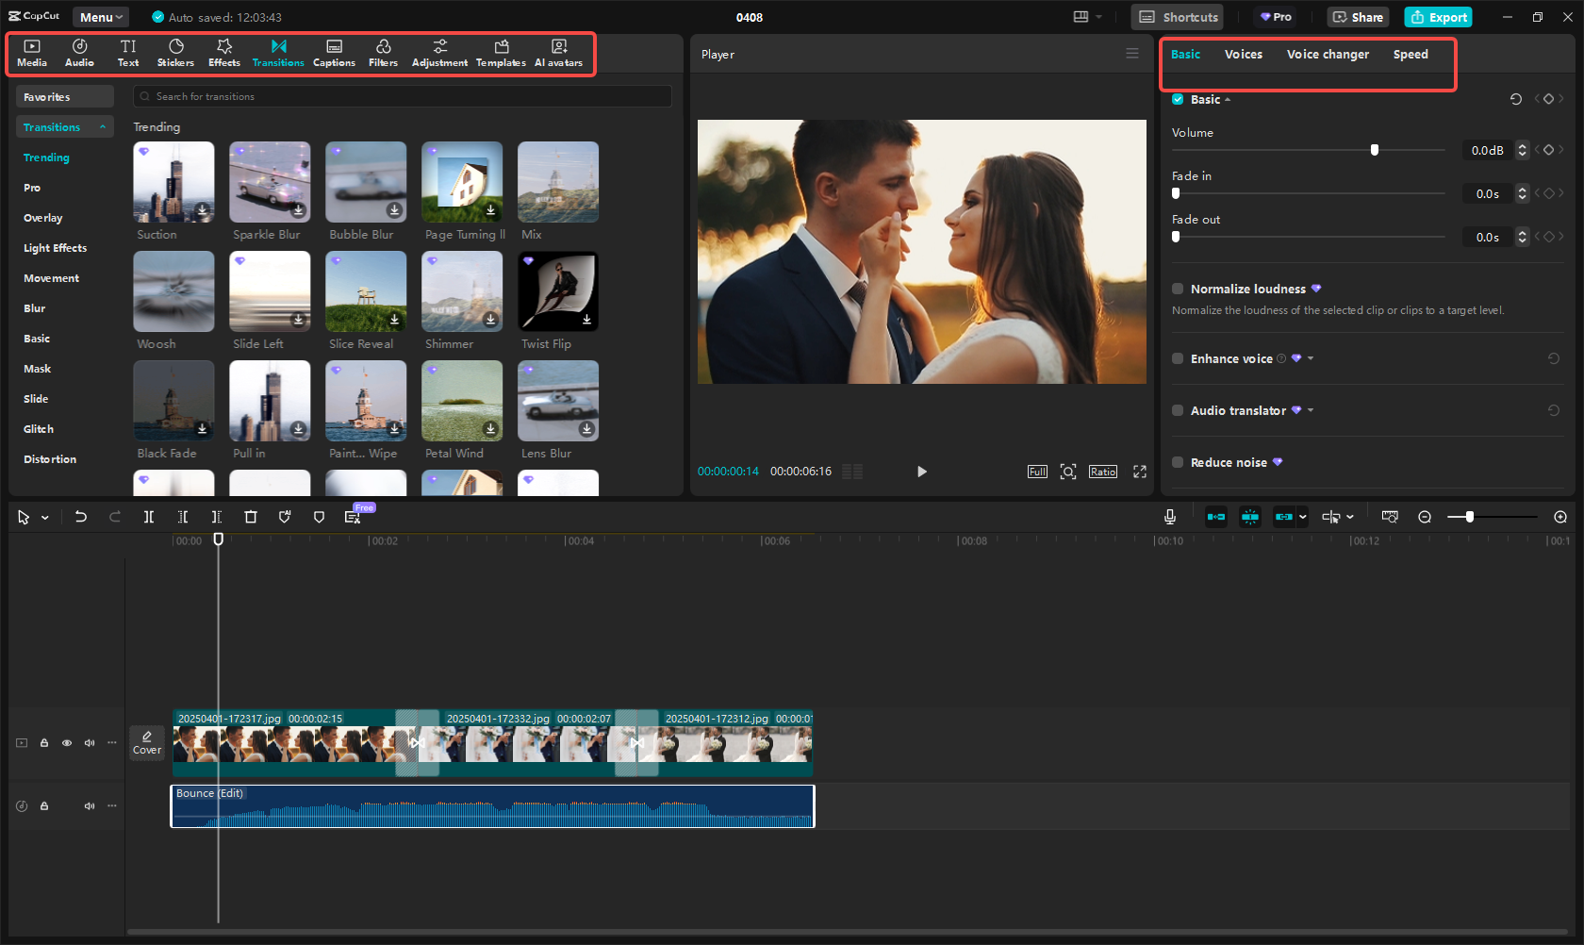The image size is (1584, 945).
Task: Select the Split tool in the timeline toolbar
Action: [x=149, y=517]
